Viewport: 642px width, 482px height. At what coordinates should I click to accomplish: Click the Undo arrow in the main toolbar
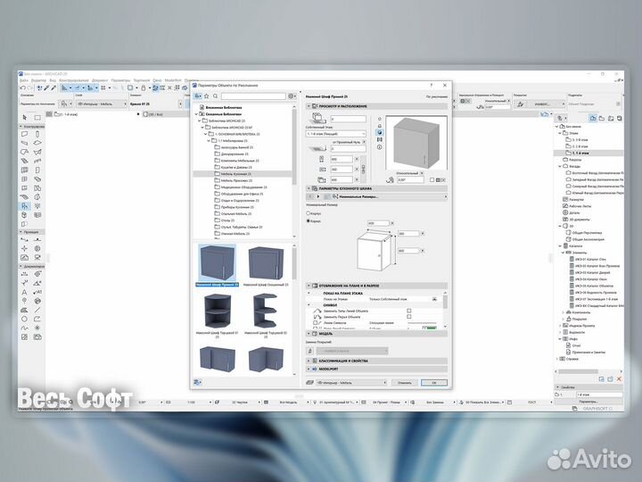[22, 87]
